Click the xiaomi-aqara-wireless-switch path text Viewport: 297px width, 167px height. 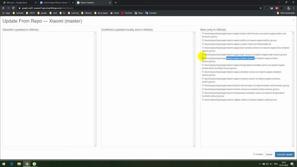[241, 80]
